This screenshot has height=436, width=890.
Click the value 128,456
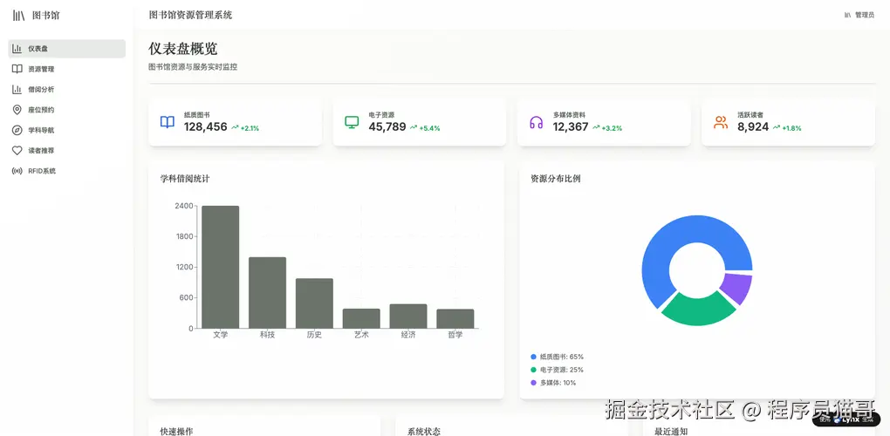coord(205,127)
